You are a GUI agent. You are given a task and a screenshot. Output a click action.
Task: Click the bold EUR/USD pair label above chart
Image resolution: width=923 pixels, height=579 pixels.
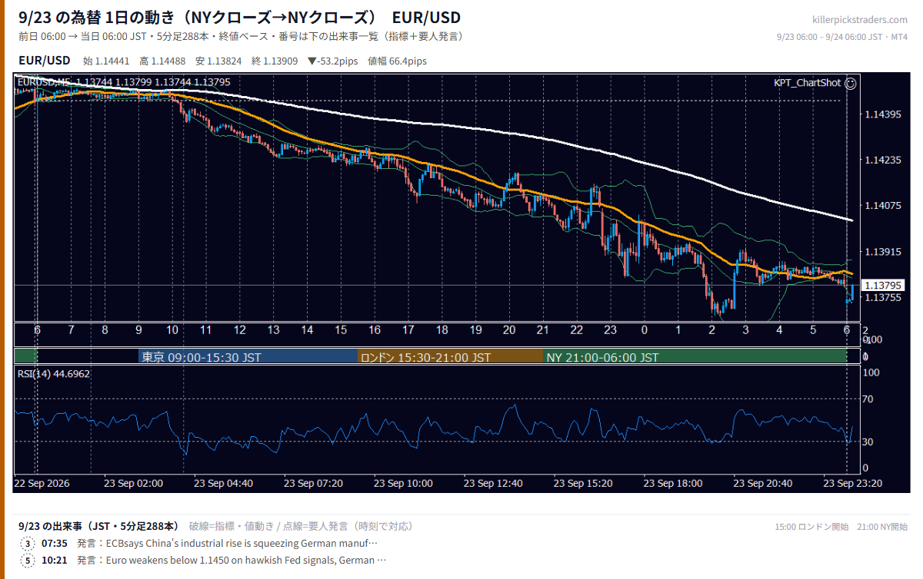(45, 60)
